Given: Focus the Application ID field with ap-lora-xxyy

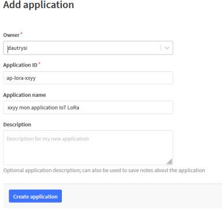Looking at the screenshot, I should [88, 78].
